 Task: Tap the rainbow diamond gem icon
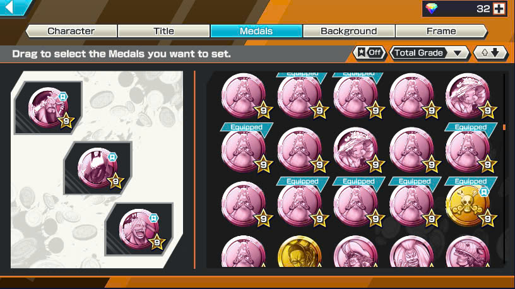coord(432,9)
